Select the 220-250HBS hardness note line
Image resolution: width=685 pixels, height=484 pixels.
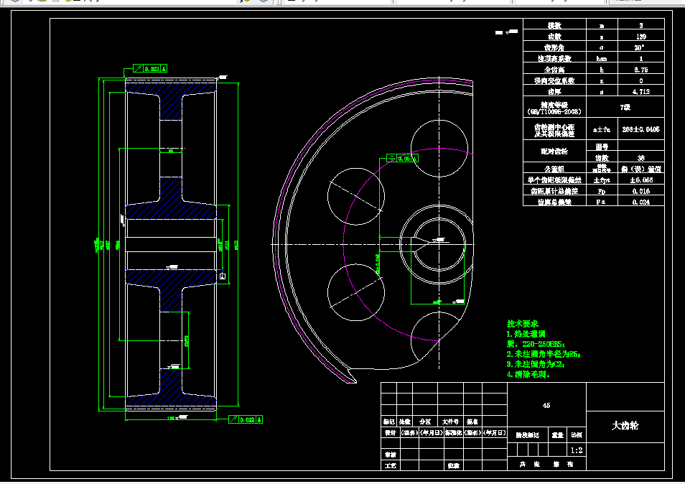pos(536,344)
